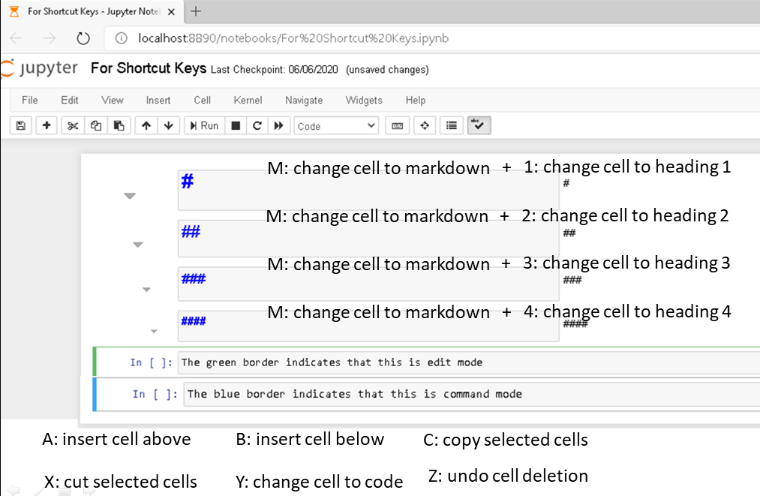Collapse the heading 2 markdown cell
760x496 pixels.
pyautogui.click(x=137, y=244)
